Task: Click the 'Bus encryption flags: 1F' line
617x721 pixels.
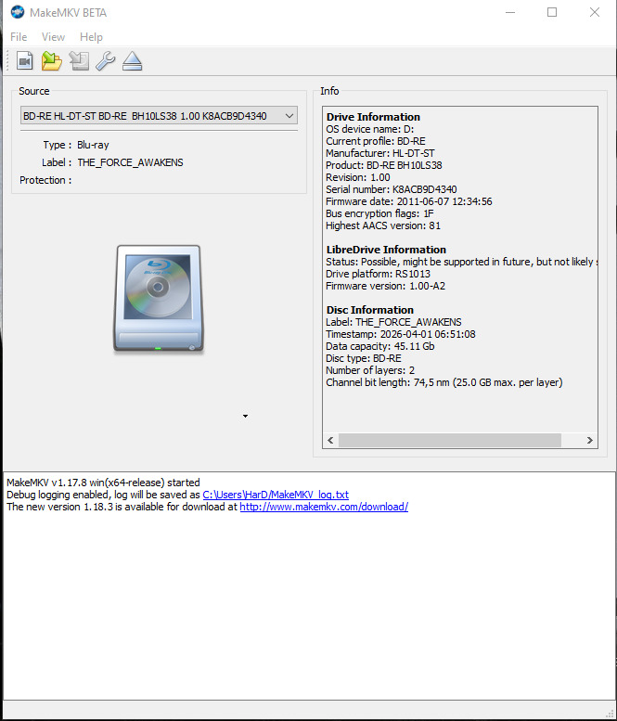Action: coord(379,213)
